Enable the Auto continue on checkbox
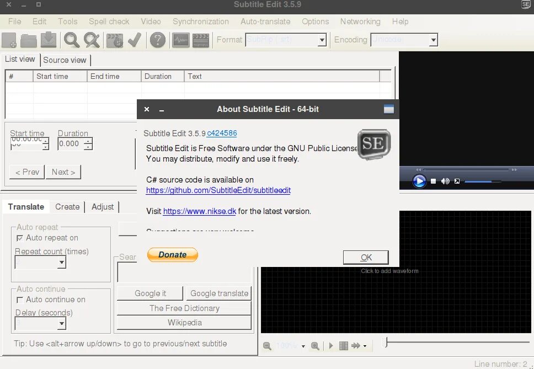 20,300
